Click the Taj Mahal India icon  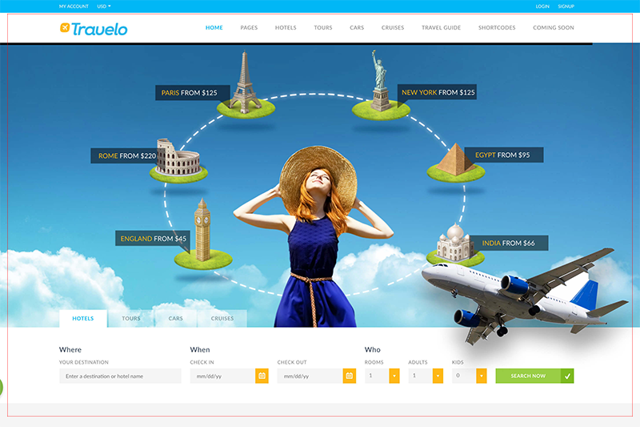[454, 243]
